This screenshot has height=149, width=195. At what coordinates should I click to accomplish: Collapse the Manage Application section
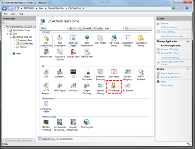tap(188, 41)
